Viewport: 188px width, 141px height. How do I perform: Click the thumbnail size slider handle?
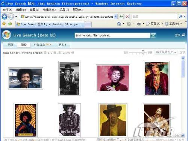(x=143, y=52)
